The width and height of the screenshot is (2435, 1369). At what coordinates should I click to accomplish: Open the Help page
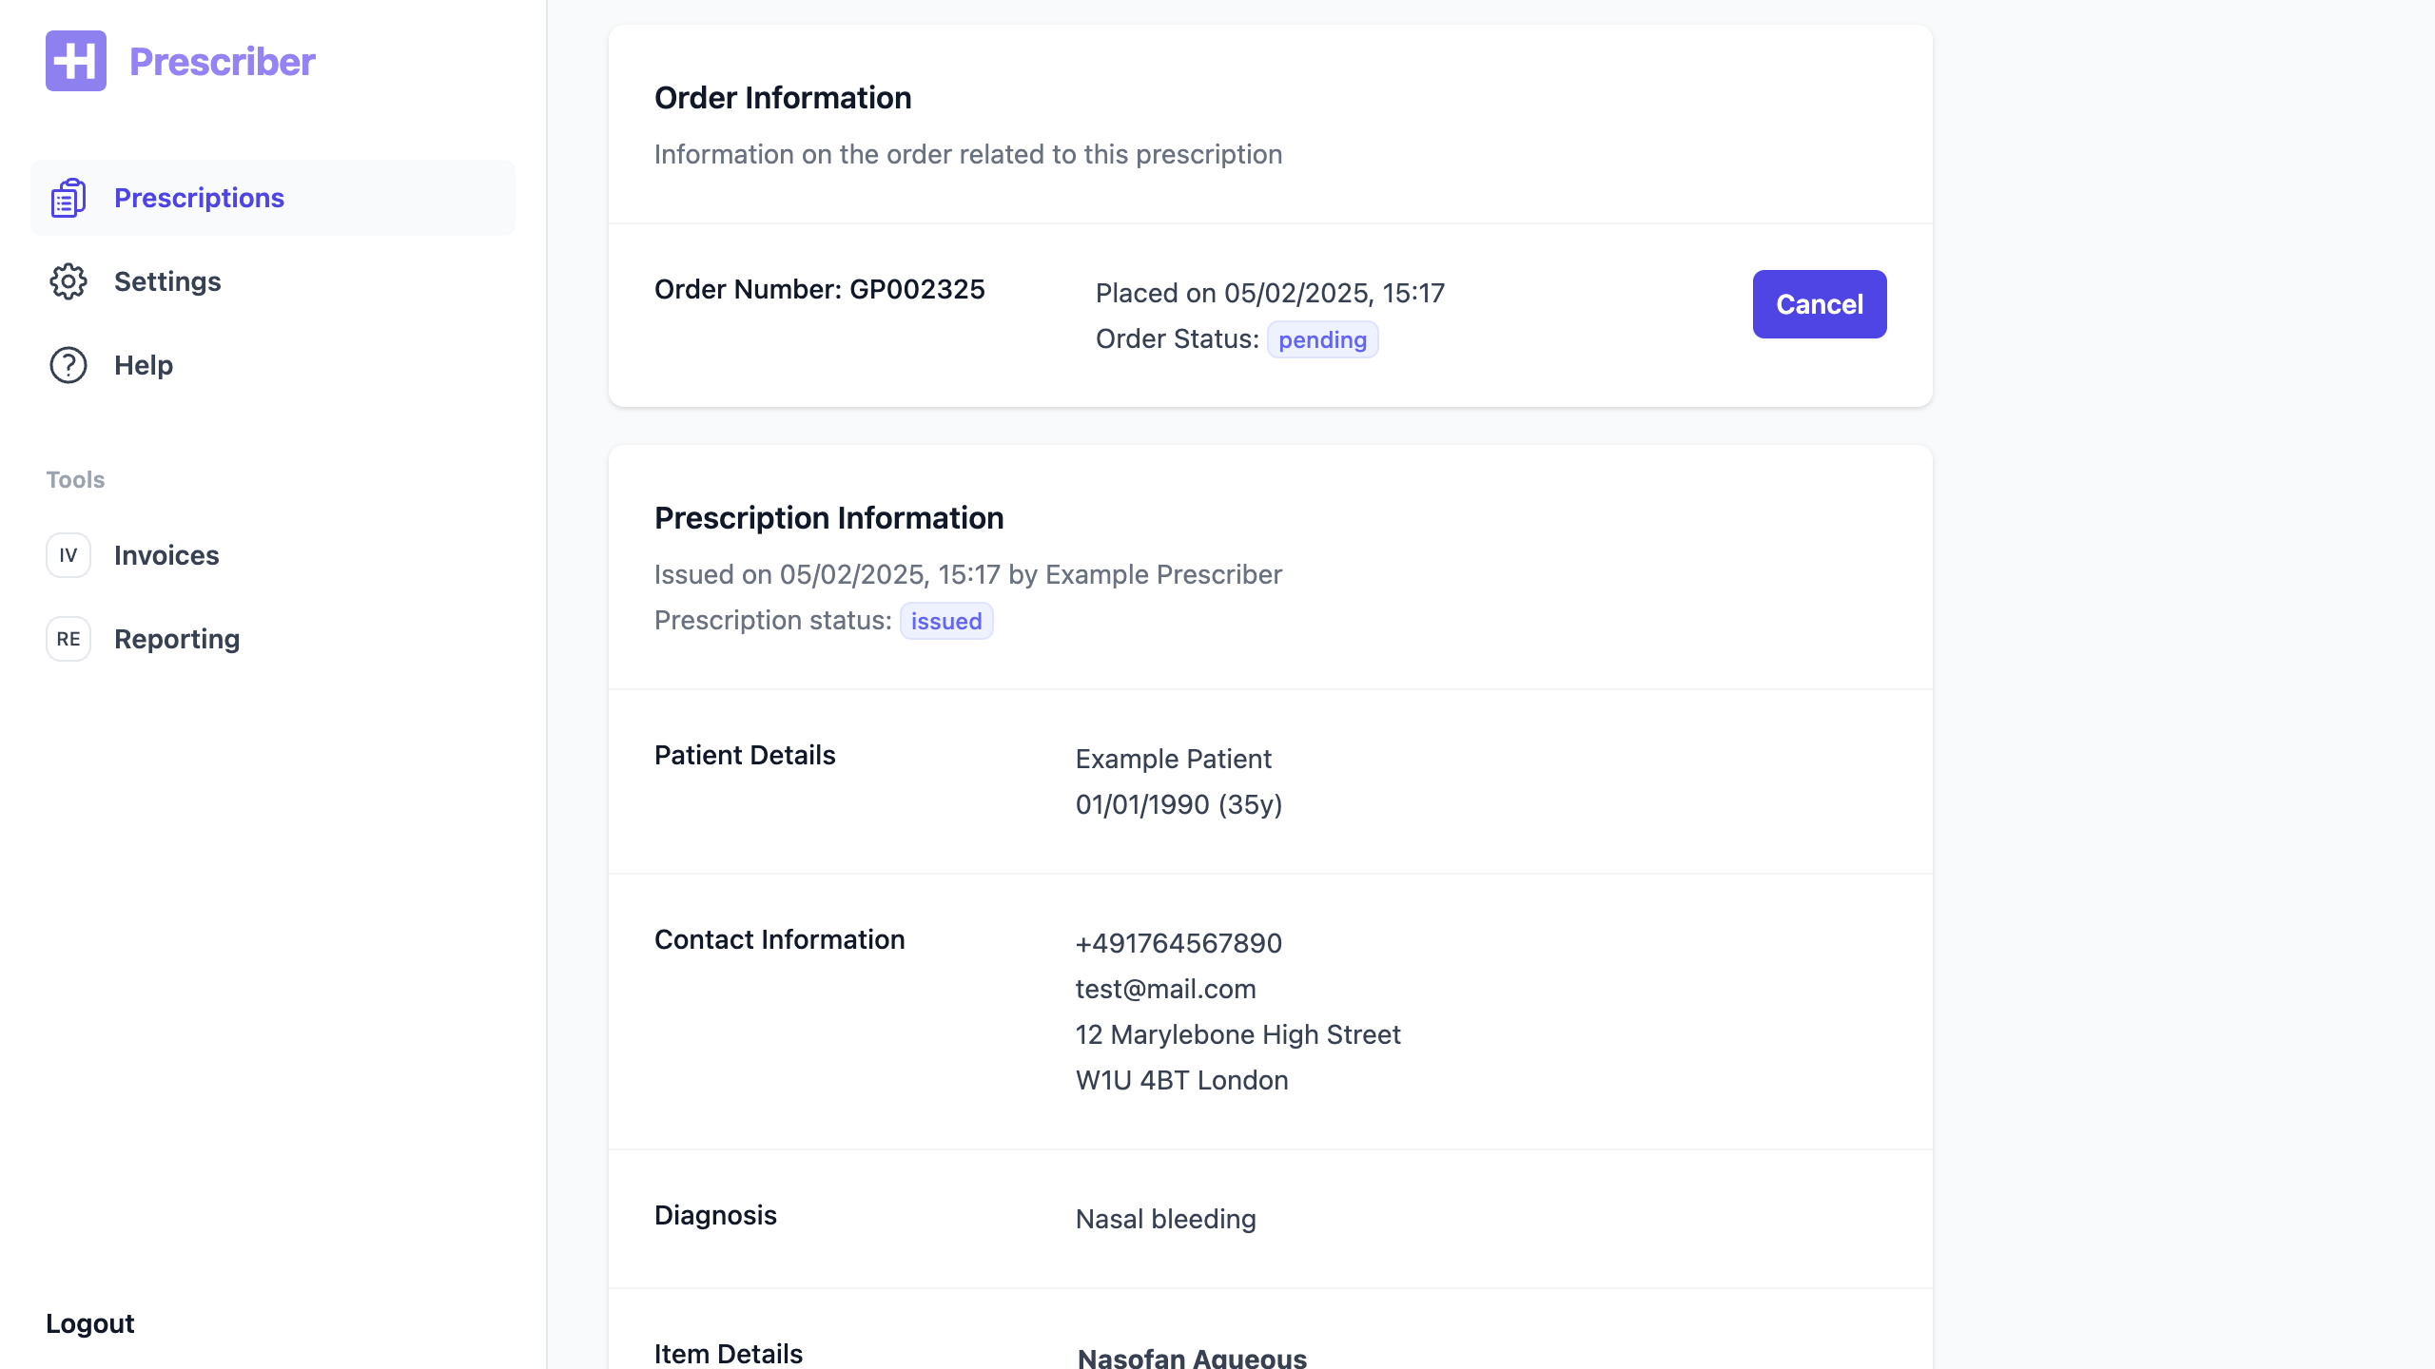(144, 365)
